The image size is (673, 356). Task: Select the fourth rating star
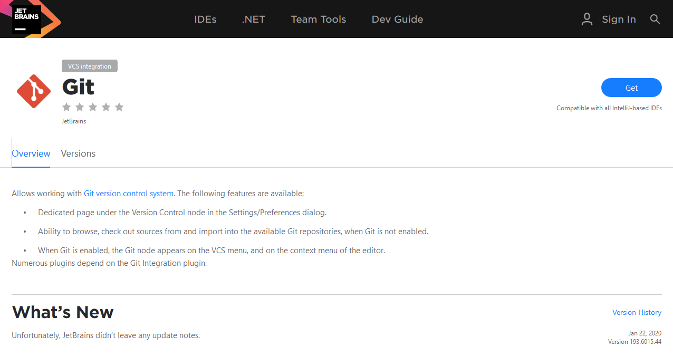[106, 107]
